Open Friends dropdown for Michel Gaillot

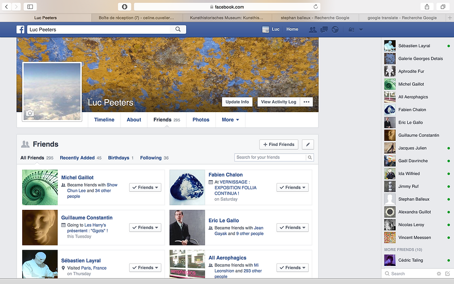point(145,188)
